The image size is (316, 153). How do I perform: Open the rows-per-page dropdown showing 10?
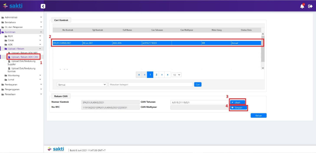pos(176,75)
